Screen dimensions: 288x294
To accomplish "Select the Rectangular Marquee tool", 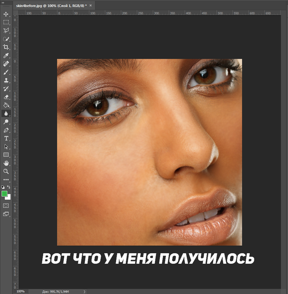I will click(x=6, y=23).
